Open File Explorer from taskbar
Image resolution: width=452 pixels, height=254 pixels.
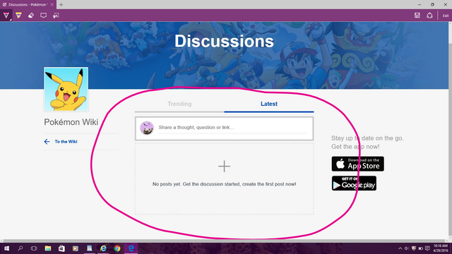(x=48, y=248)
